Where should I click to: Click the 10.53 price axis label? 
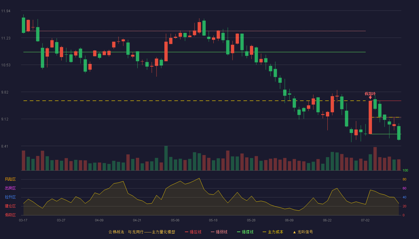click(x=6, y=65)
